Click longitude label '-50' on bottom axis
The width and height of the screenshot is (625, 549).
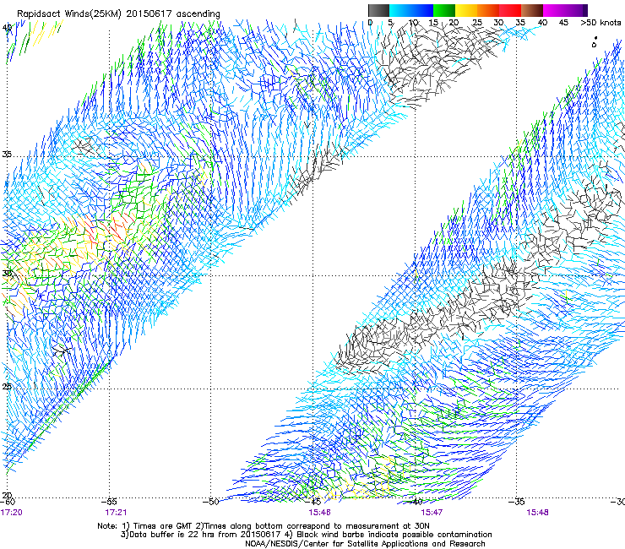coord(211,502)
